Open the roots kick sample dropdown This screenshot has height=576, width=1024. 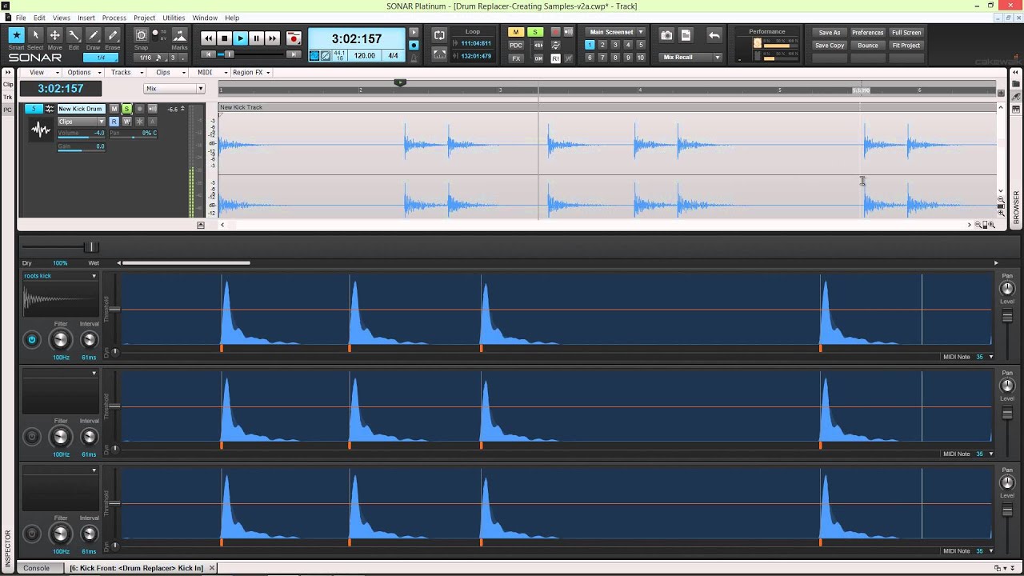tap(60, 276)
